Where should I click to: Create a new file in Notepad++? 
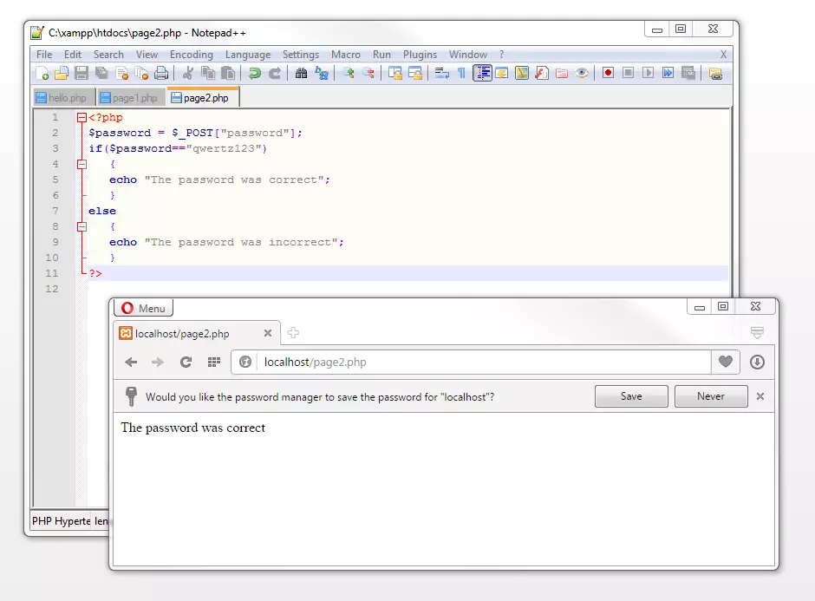click(x=41, y=73)
